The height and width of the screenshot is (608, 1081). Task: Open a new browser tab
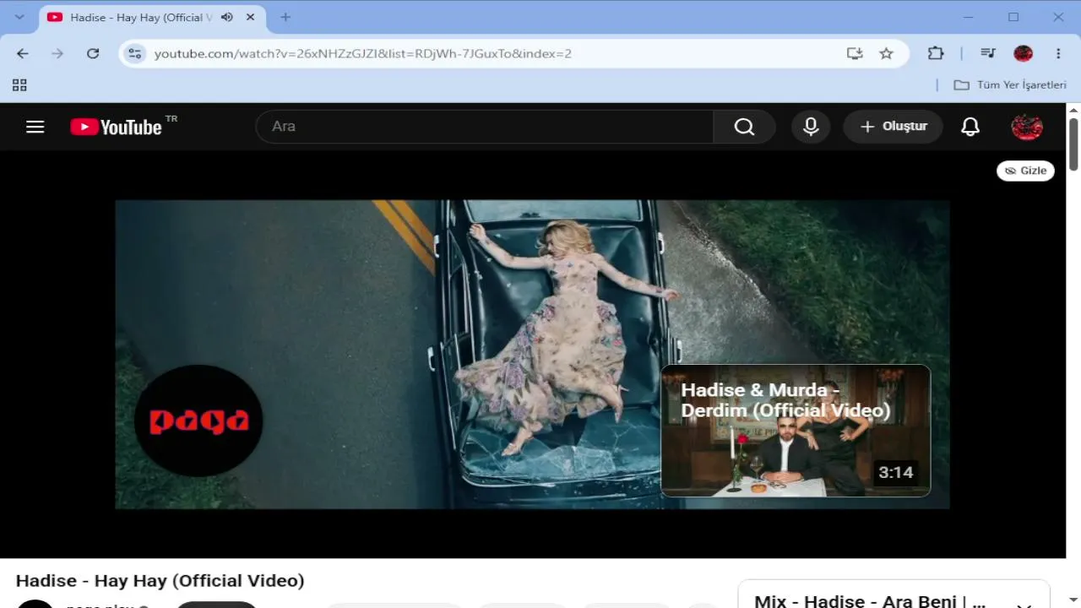pyautogui.click(x=285, y=17)
